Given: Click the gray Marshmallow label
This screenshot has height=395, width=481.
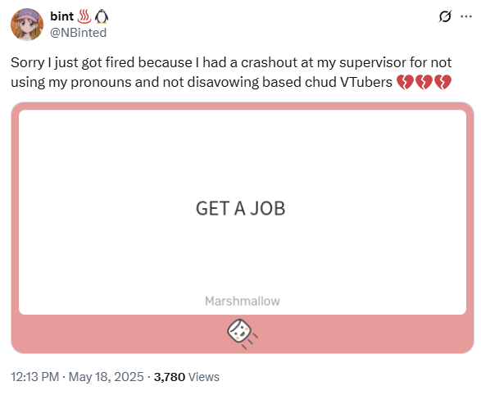Looking at the screenshot, I should click(243, 301).
